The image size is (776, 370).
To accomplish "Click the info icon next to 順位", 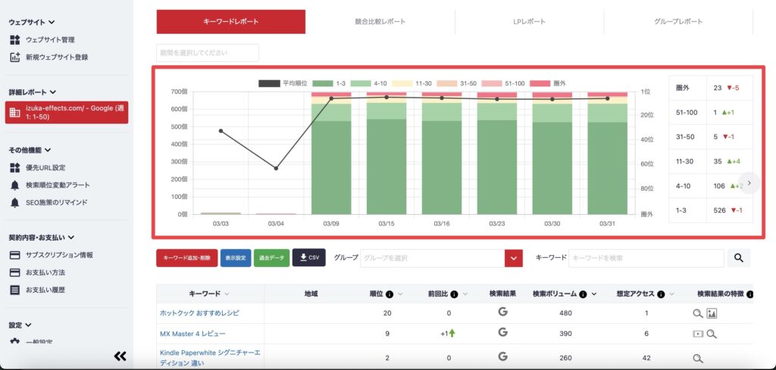I will pos(390,294).
